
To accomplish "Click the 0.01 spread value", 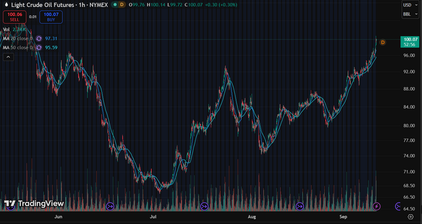I will [33, 17].
